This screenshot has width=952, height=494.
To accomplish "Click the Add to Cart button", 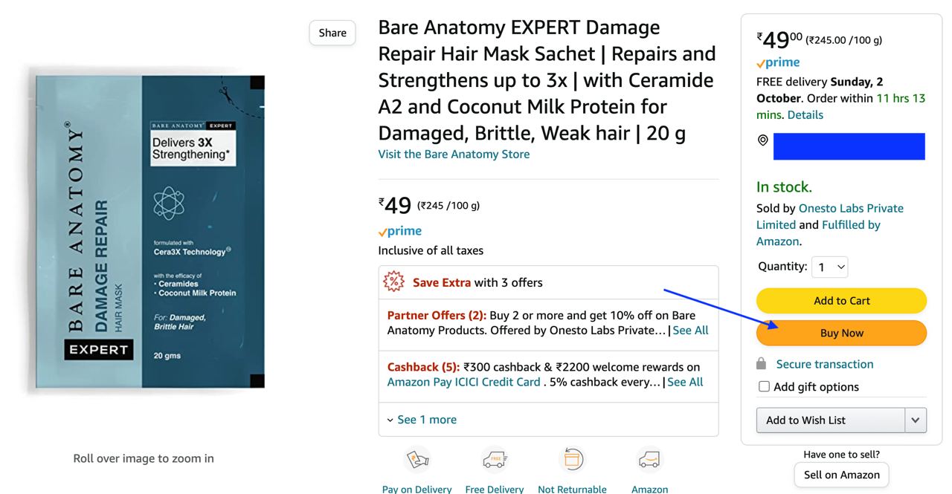I will click(x=841, y=300).
